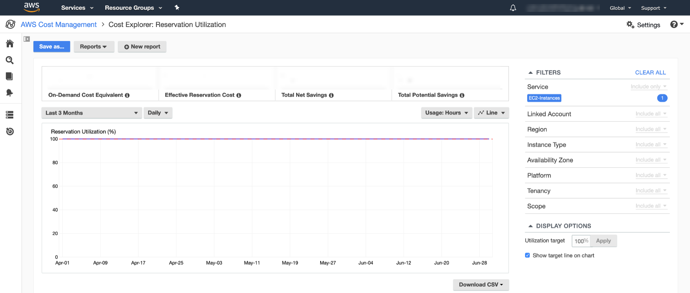The image size is (690, 293).
Task: Click the Cost Management service icon
Action: (x=10, y=24)
